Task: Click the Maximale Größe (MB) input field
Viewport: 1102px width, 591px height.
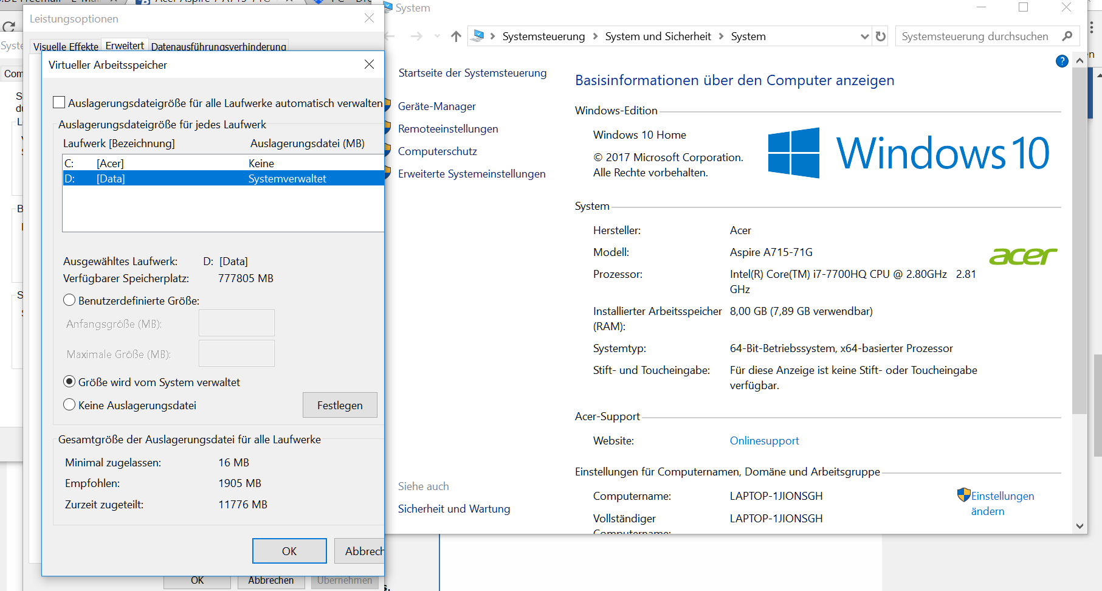Action: (x=236, y=353)
